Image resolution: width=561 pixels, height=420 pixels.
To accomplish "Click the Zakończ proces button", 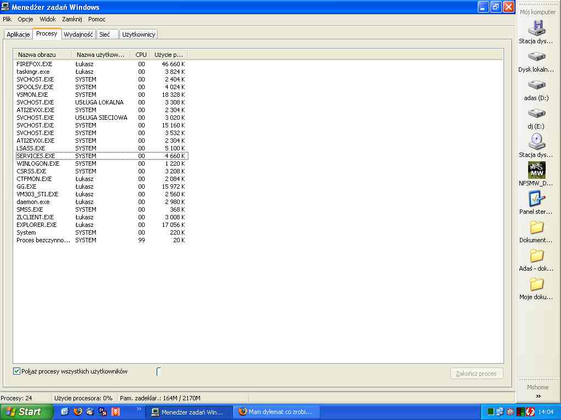I will pyautogui.click(x=477, y=373).
